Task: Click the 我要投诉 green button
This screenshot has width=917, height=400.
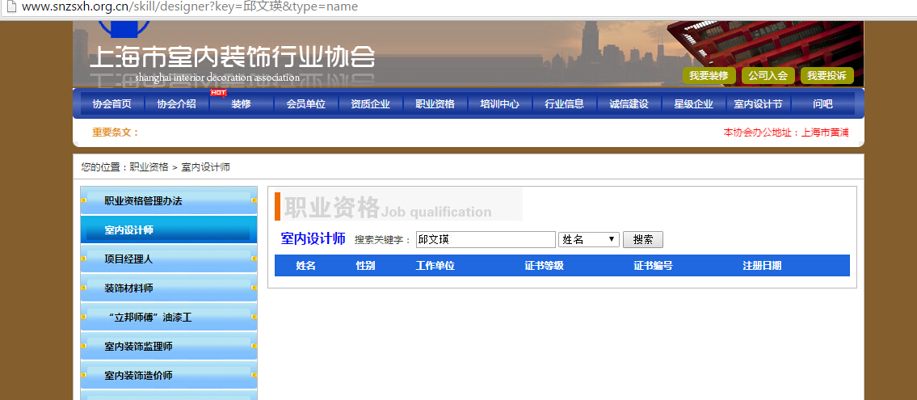Action: 827,76
